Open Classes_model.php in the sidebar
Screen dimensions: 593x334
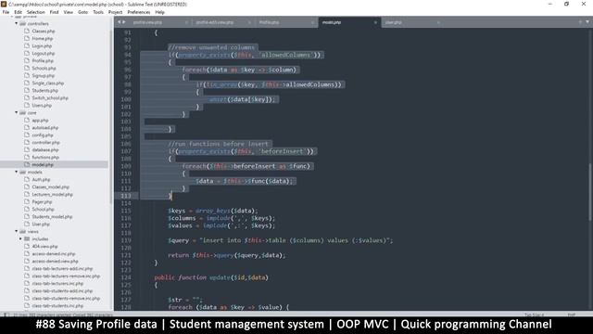(50, 187)
